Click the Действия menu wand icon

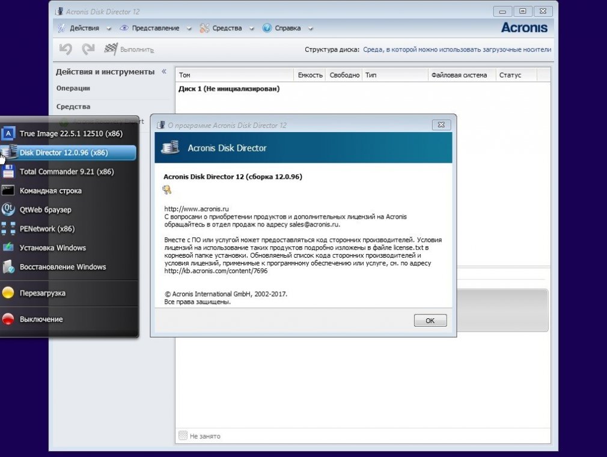(x=61, y=28)
